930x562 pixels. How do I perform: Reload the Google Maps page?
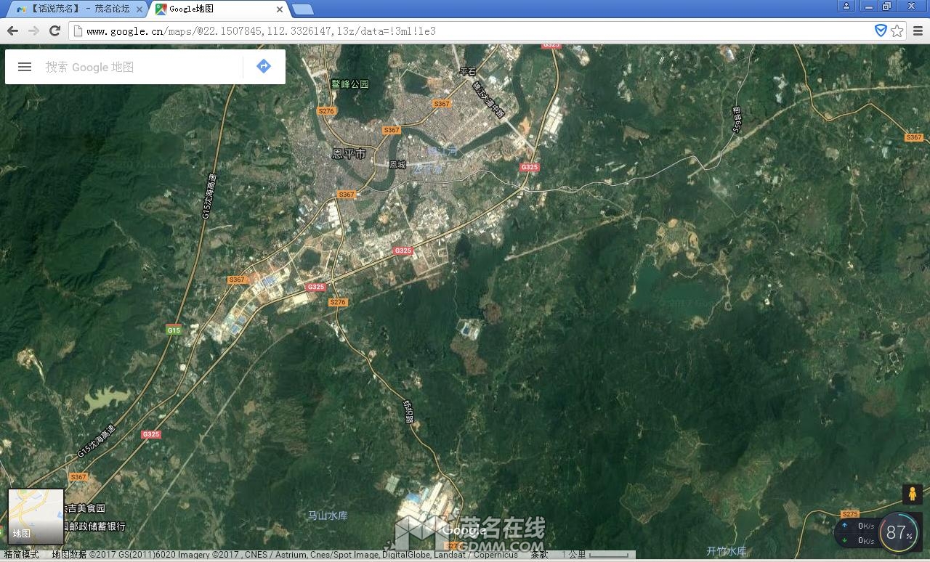pyautogui.click(x=54, y=30)
